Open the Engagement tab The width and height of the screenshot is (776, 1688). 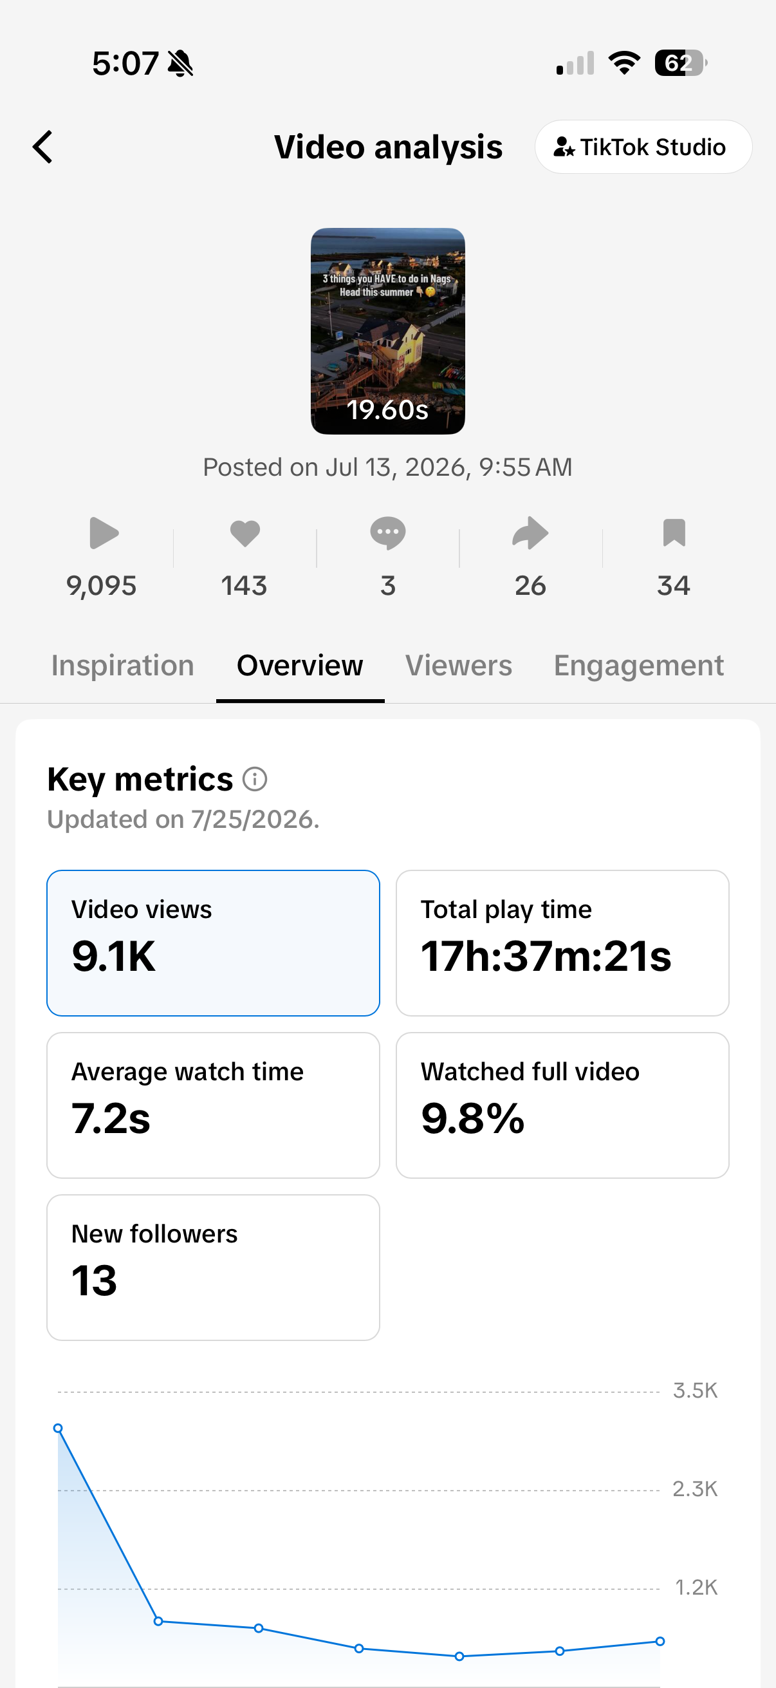point(638,665)
